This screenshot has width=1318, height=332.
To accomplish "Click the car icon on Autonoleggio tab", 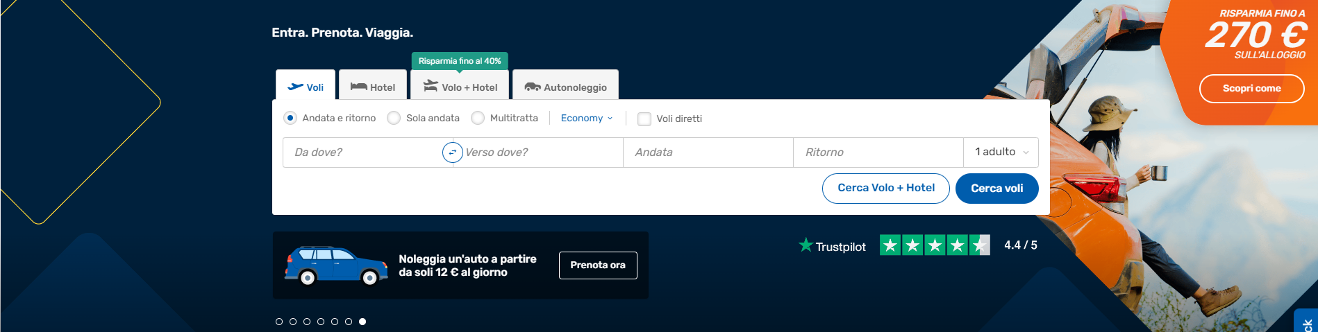I will click(533, 87).
